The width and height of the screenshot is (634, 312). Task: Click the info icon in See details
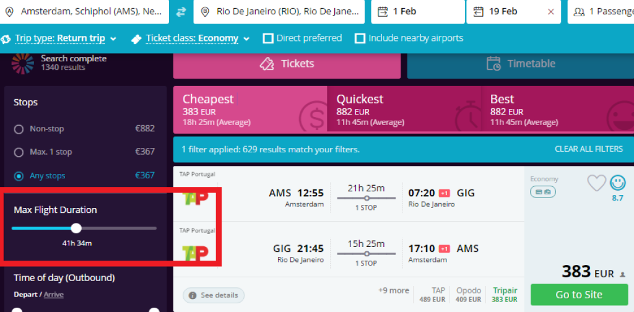[x=193, y=295]
